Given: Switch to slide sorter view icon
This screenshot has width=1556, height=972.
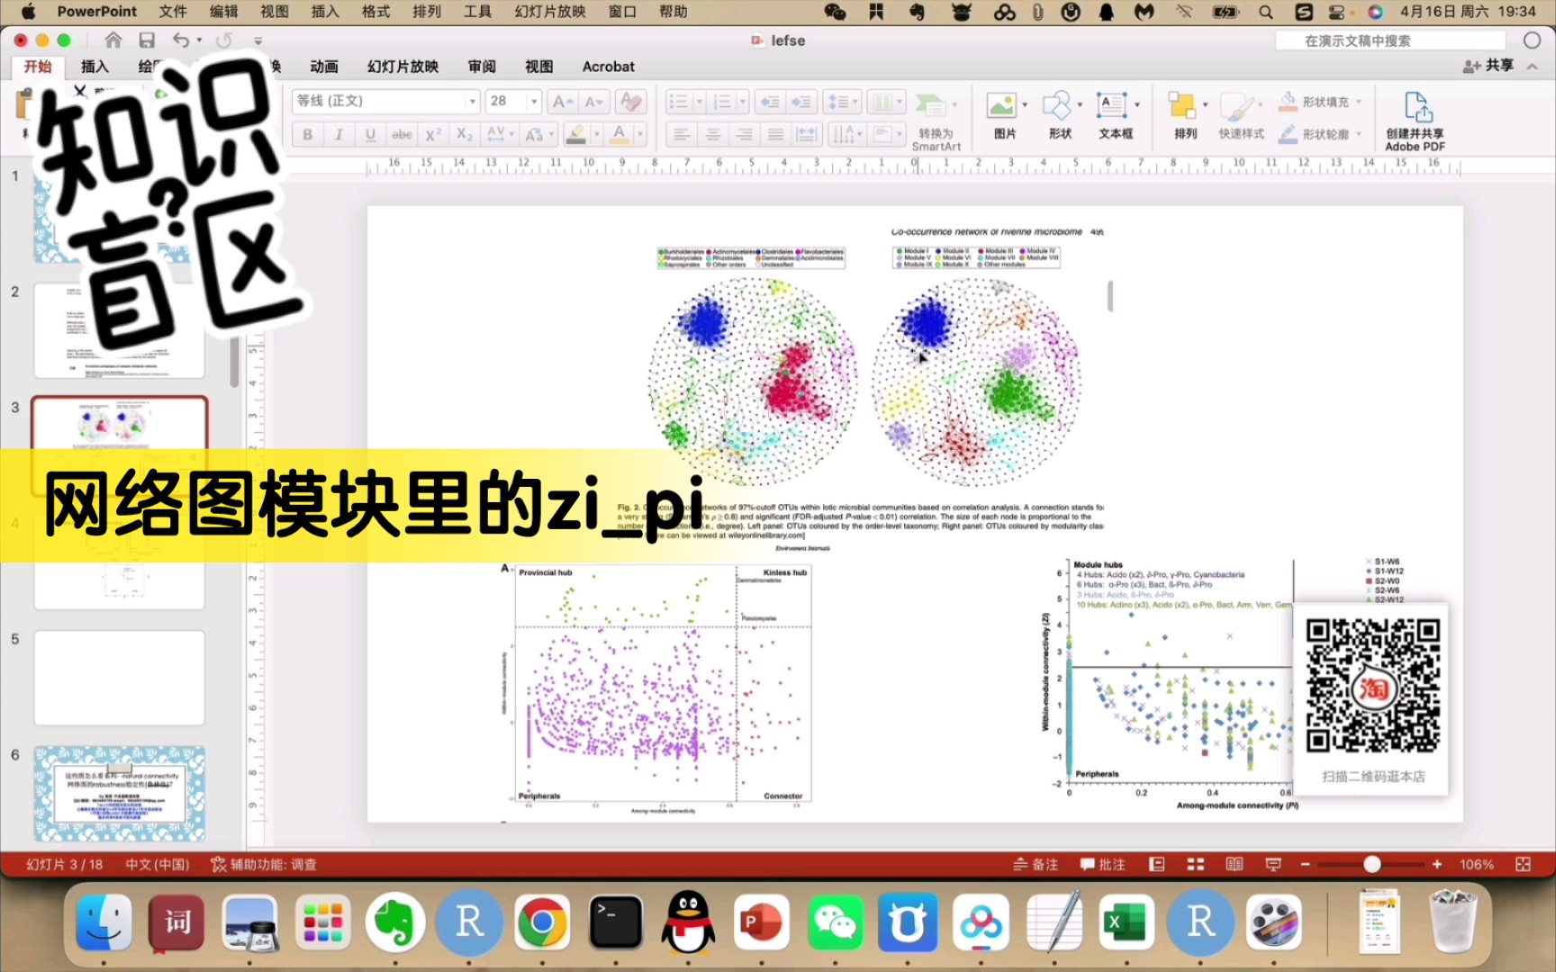Looking at the screenshot, I should [1196, 864].
